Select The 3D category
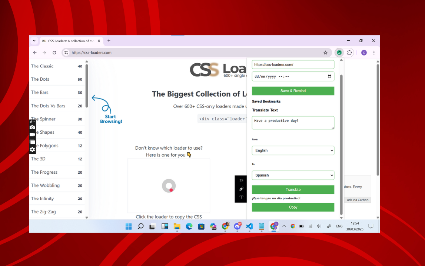Viewport: 425px width, 266px height. coord(57,159)
